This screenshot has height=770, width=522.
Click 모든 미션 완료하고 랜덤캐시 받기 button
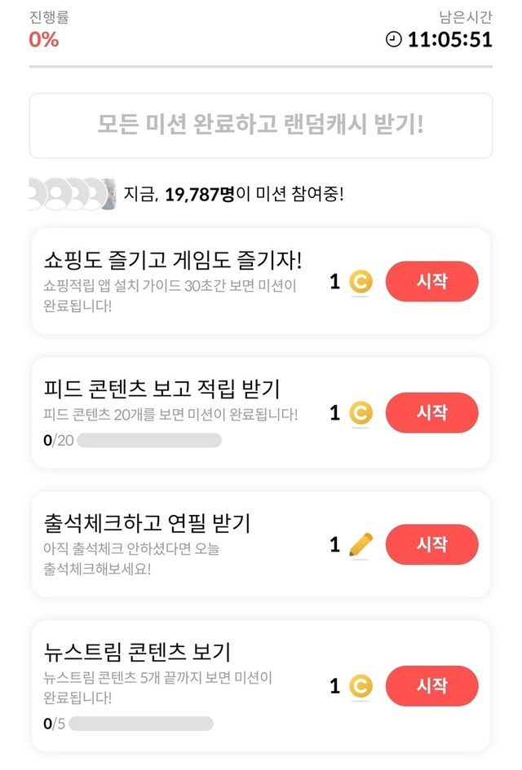(x=261, y=125)
